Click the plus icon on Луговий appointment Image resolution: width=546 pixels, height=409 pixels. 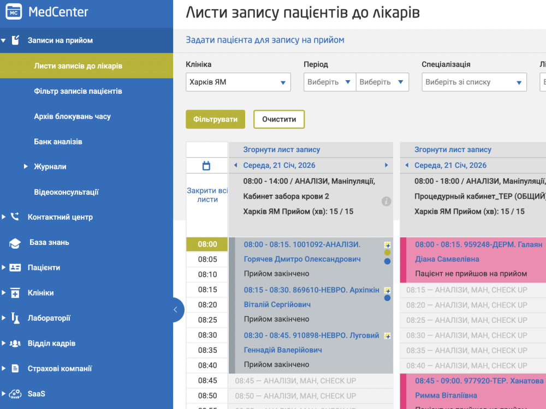(387, 335)
